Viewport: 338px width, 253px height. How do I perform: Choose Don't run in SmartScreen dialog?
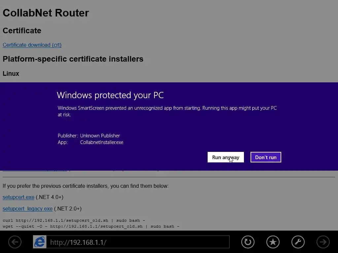coord(266,157)
